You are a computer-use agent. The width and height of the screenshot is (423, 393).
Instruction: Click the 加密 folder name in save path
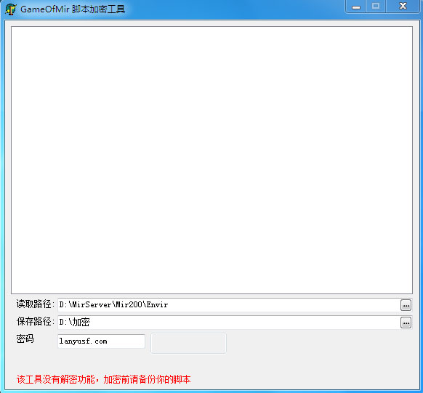click(81, 323)
